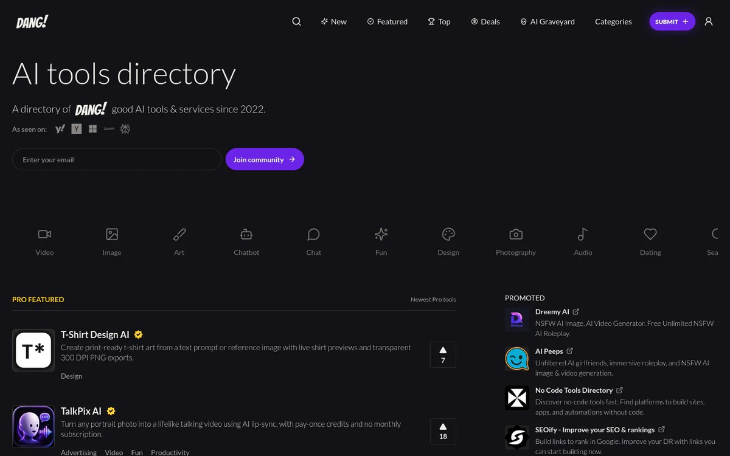Image resolution: width=730 pixels, height=456 pixels.
Task: Open the TalkPix AI logo thumbnail
Action: (33, 427)
